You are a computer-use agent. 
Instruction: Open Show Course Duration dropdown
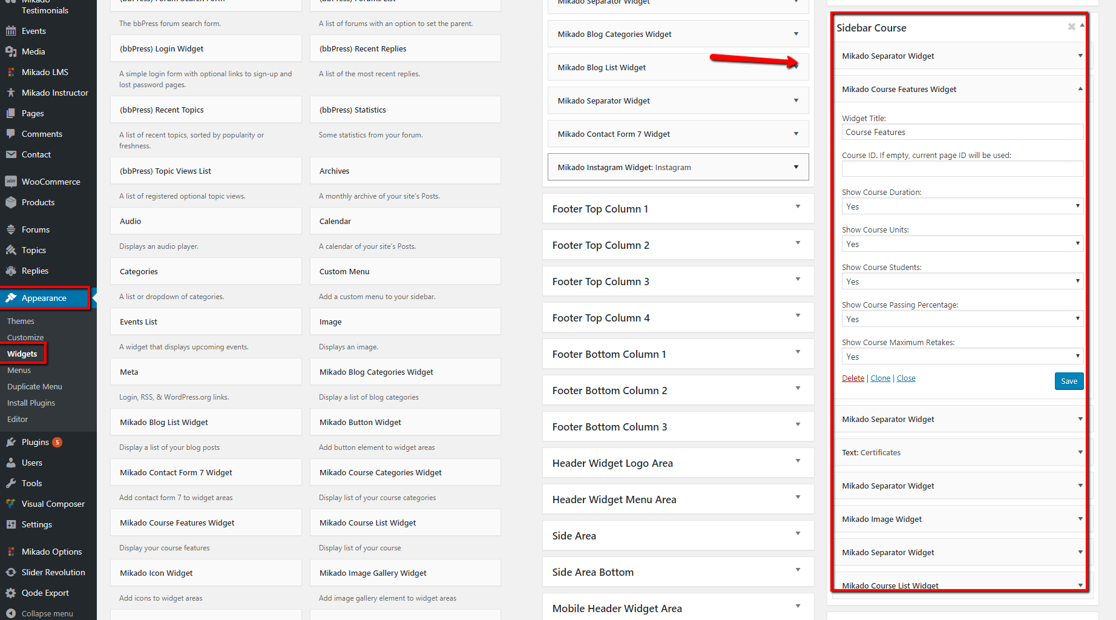tap(962, 206)
